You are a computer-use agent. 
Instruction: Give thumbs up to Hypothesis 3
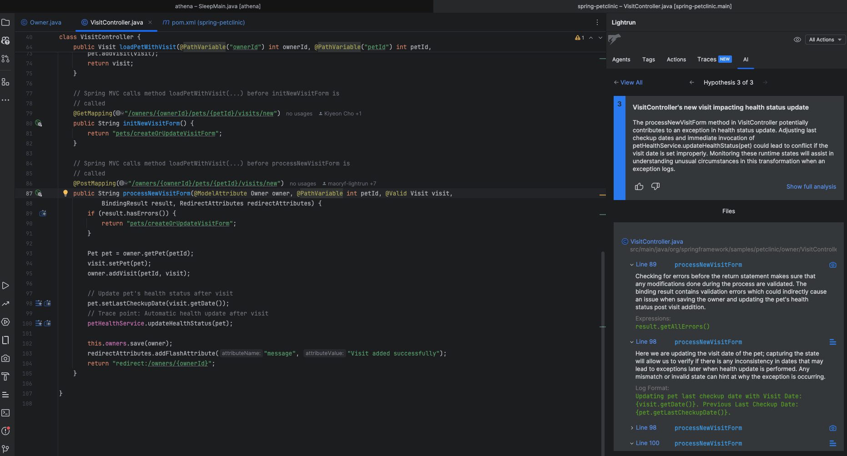(x=639, y=186)
